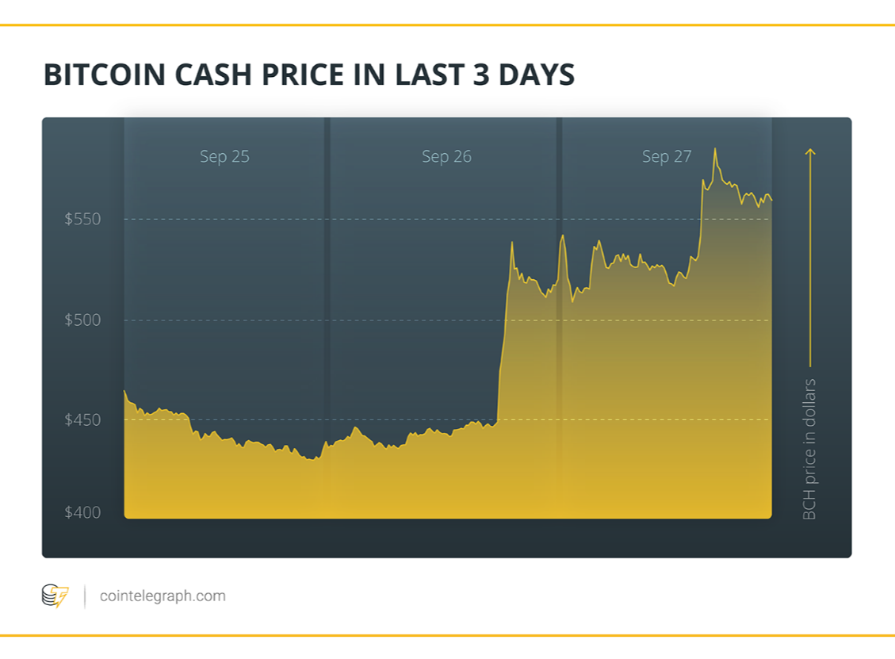Select the Sep 26 date label
The width and height of the screenshot is (895, 659).
tap(446, 156)
